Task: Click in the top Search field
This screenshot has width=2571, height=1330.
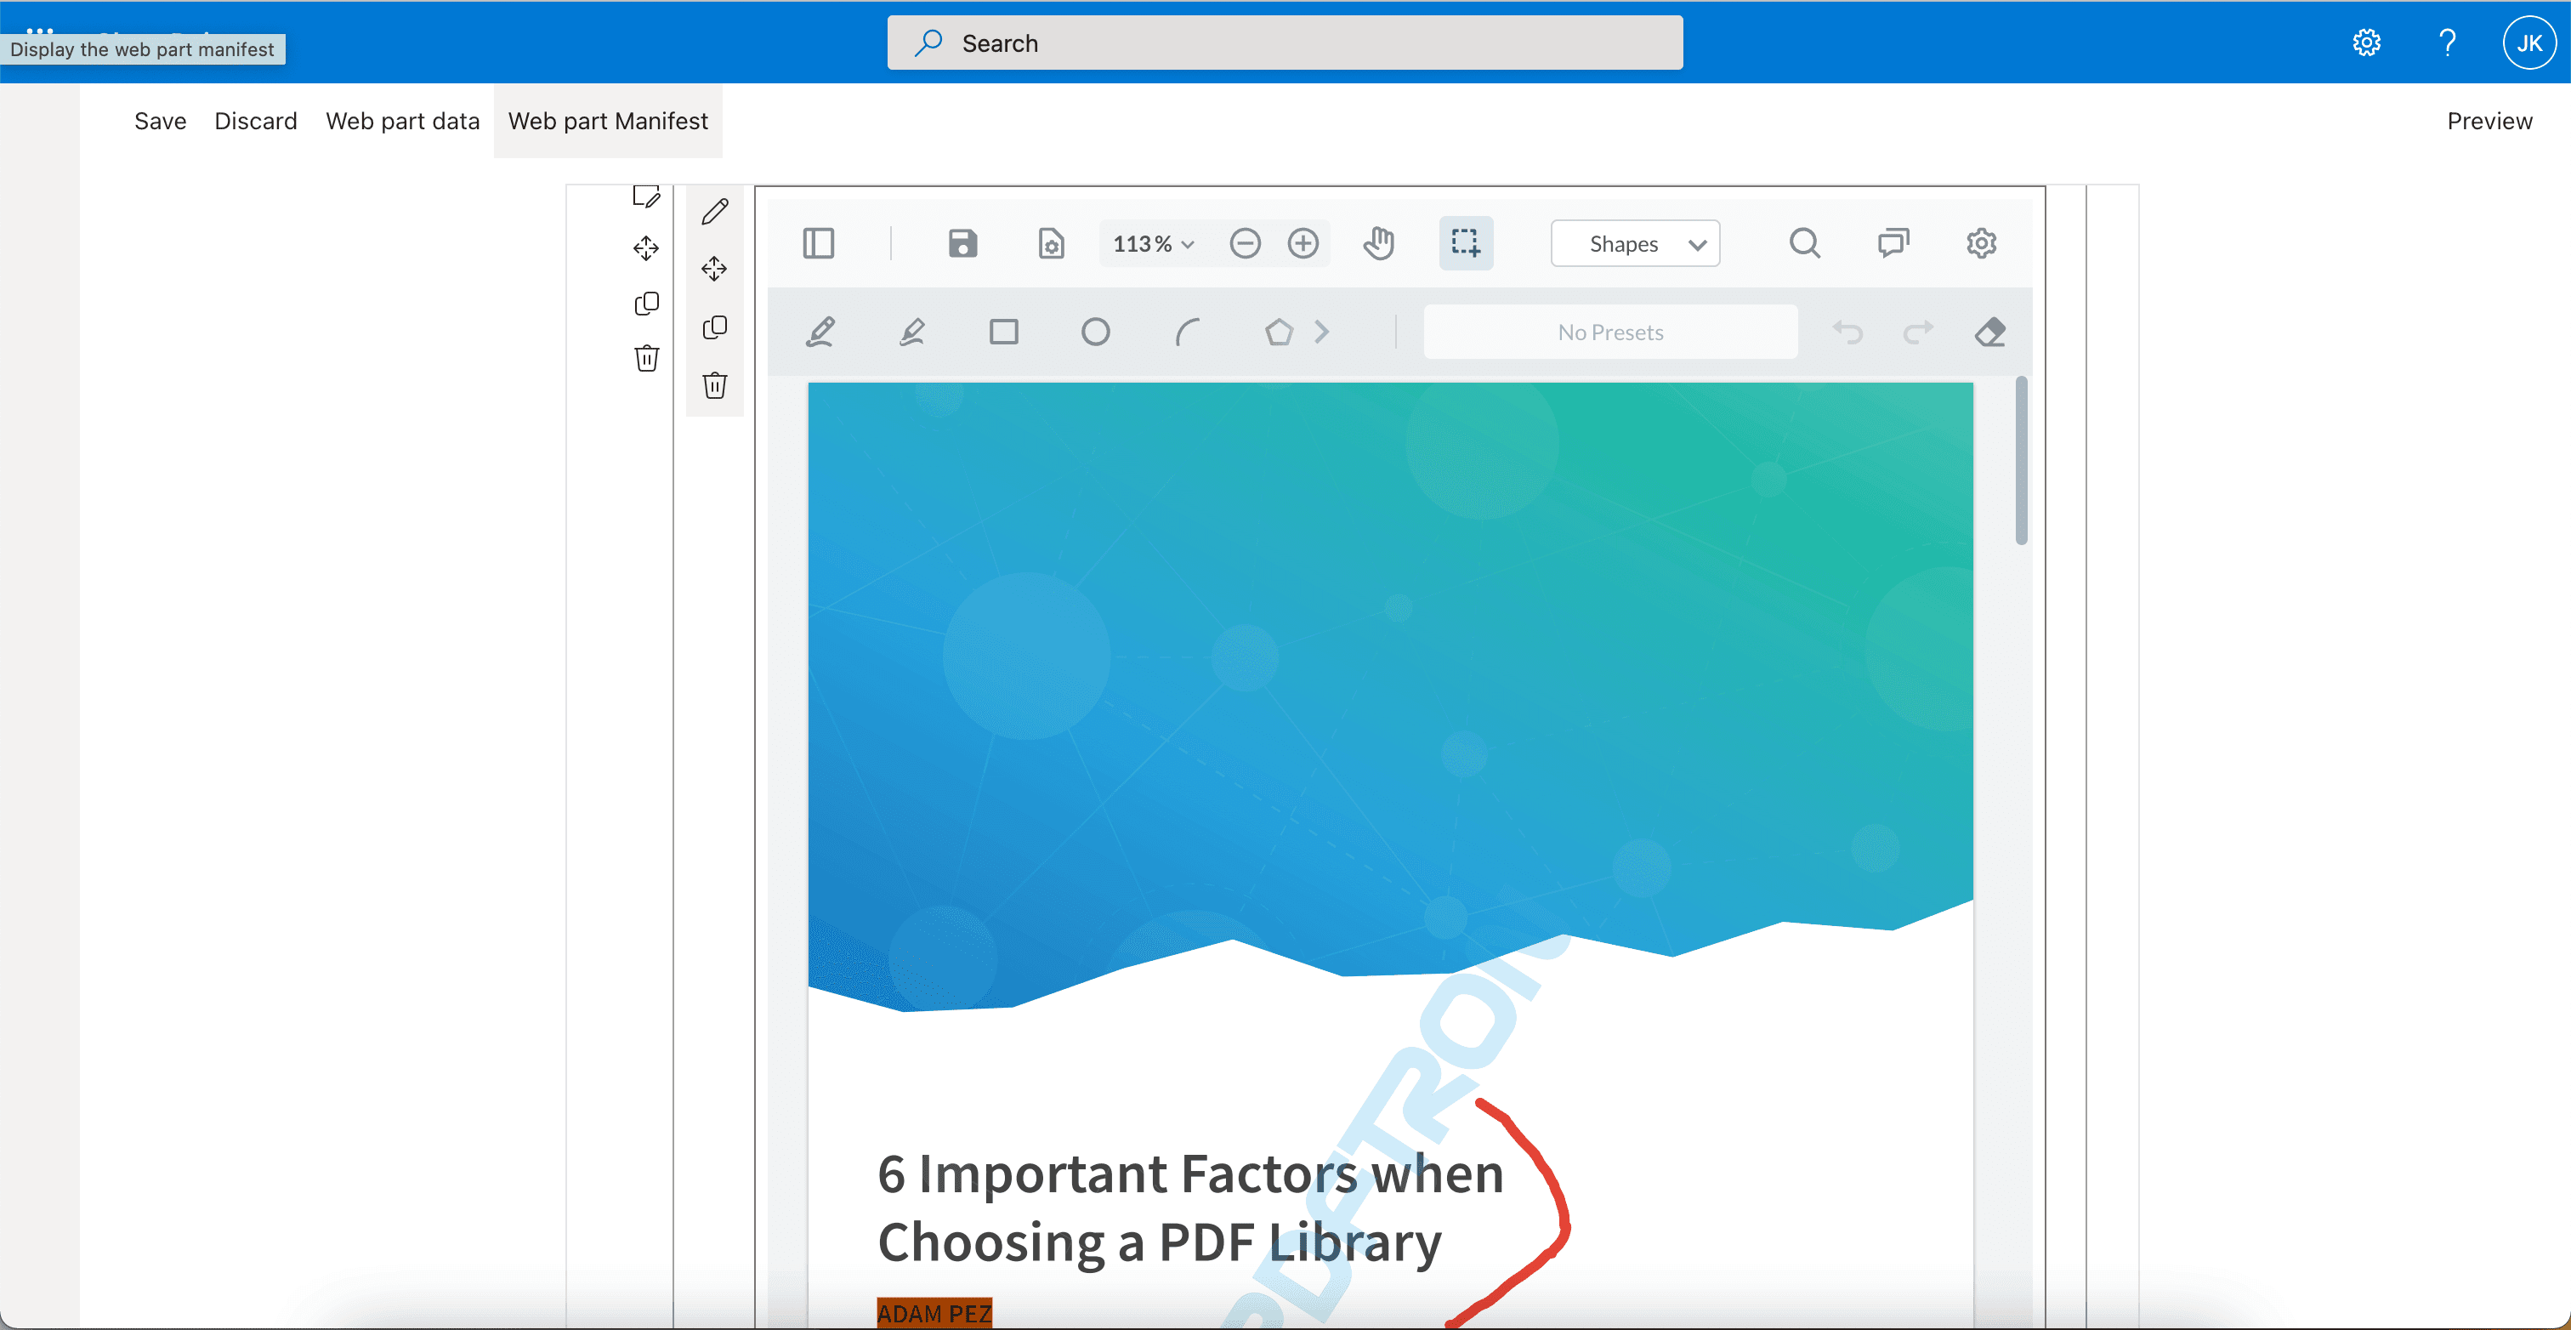Action: [1285, 43]
